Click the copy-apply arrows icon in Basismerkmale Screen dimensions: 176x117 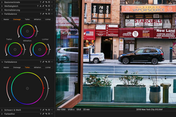tap(43, 2)
